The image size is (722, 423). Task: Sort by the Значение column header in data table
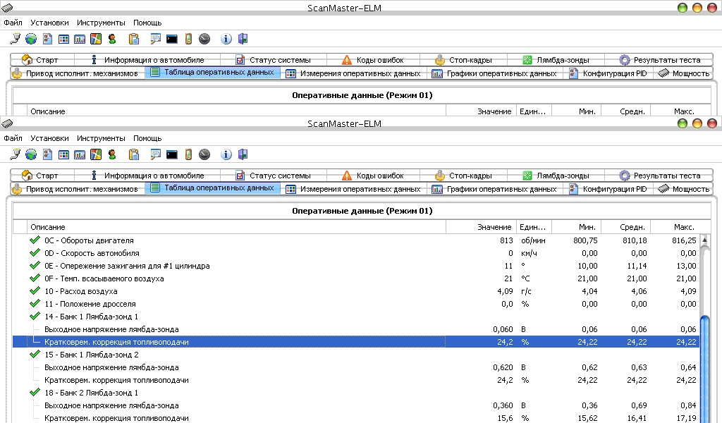pyautogui.click(x=494, y=227)
